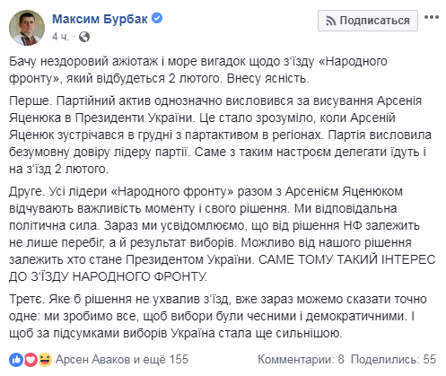
Task: Open Арсен Аваков's name in reactions
Action: coord(93,360)
